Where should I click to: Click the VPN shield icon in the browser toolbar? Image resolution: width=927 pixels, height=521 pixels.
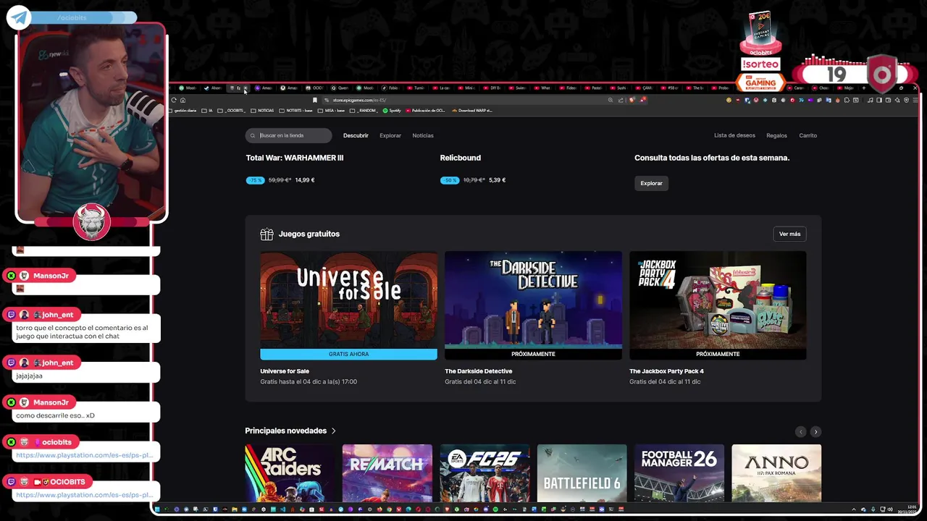point(906,100)
